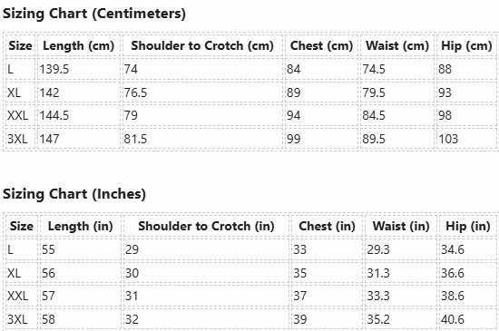Select the Hip (in) column header
499x331 pixels.
coord(468,227)
